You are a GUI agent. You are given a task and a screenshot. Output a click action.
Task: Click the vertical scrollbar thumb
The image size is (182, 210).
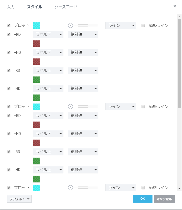click(x=179, y=63)
